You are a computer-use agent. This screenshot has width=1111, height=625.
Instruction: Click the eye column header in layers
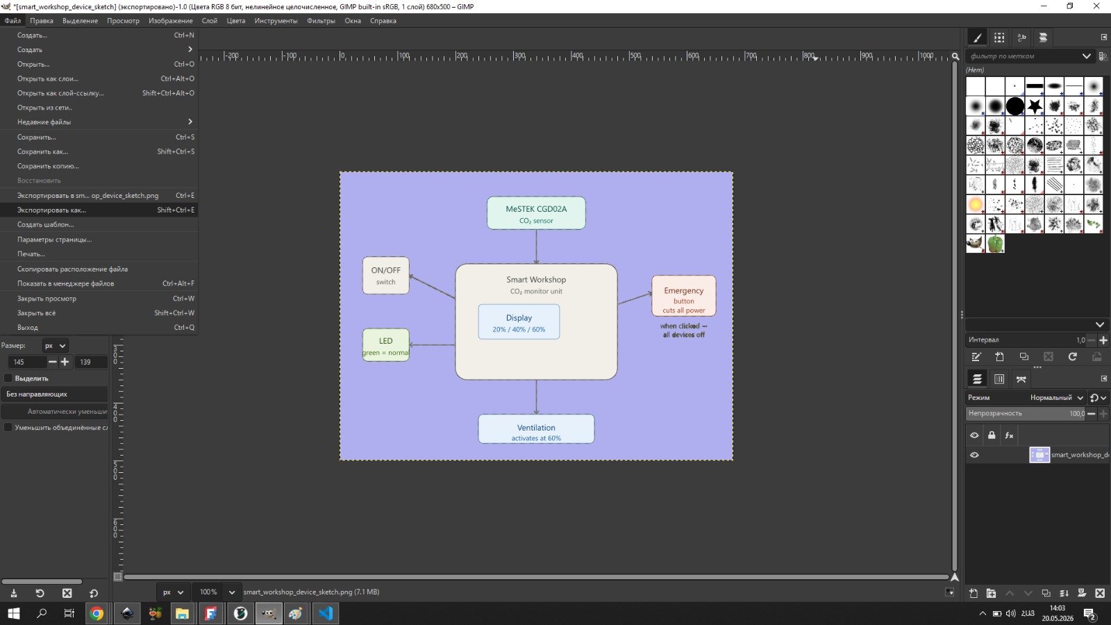click(x=974, y=435)
